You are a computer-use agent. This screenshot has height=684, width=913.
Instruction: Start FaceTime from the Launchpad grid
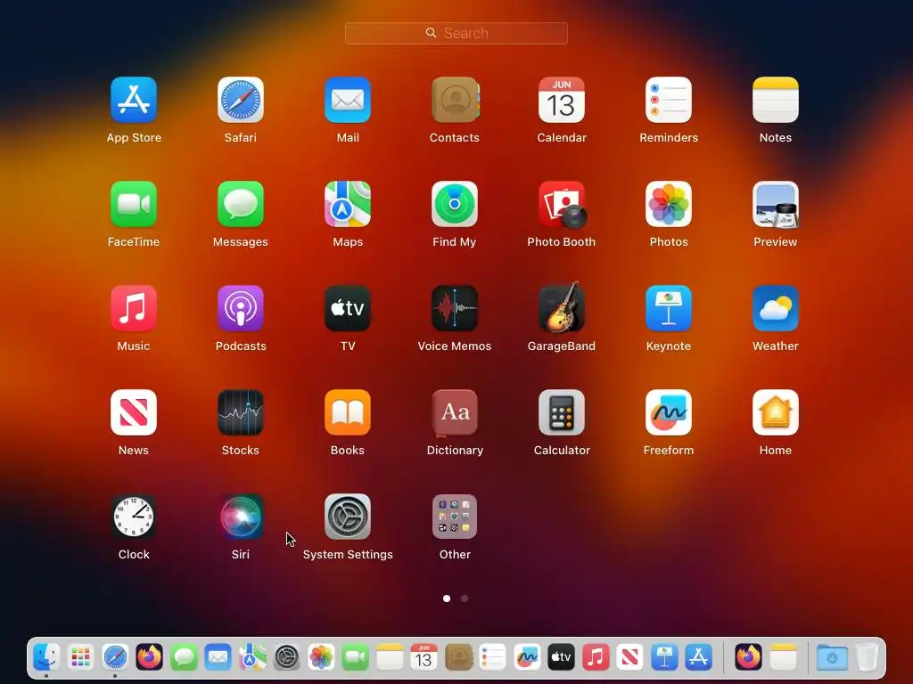pyautogui.click(x=134, y=204)
